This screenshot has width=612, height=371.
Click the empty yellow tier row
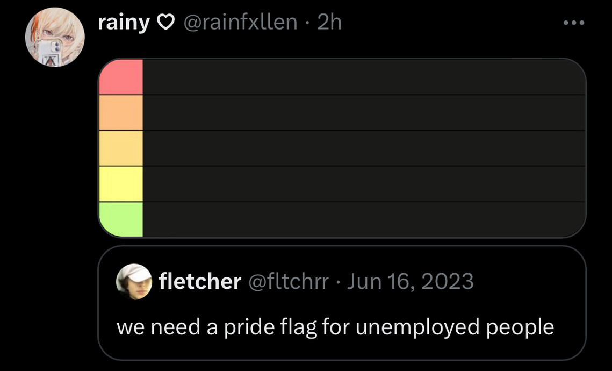click(364, 184)
